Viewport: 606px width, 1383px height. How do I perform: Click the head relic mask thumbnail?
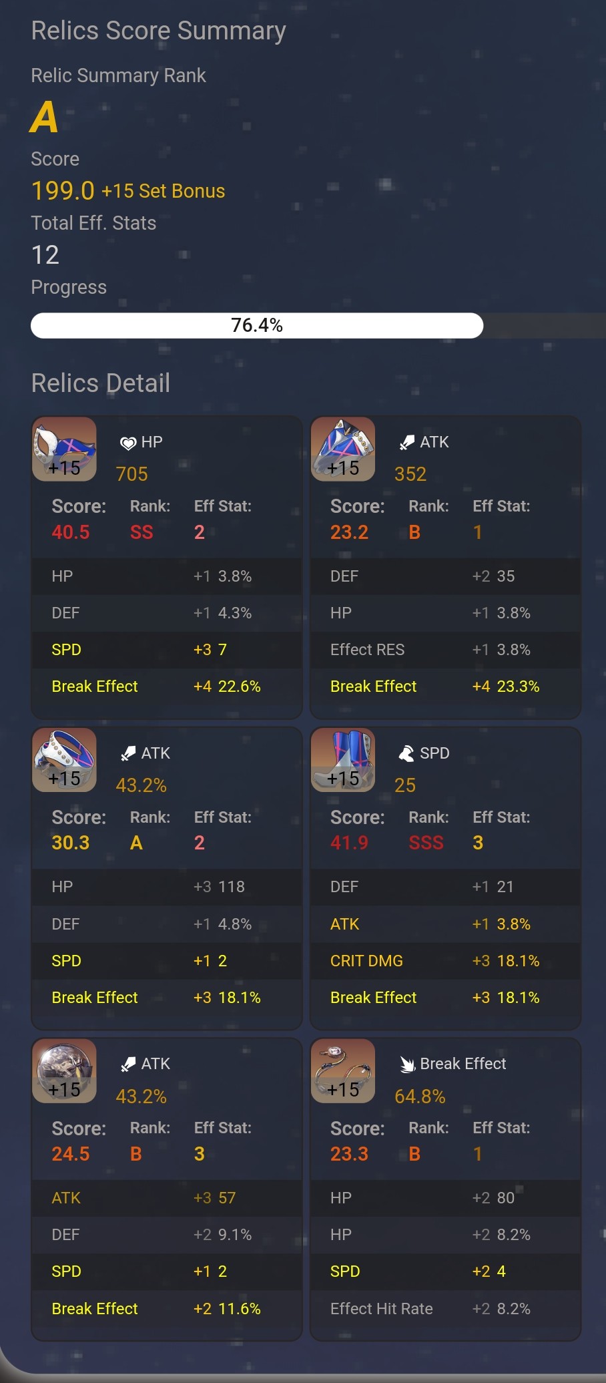[64, 449]
